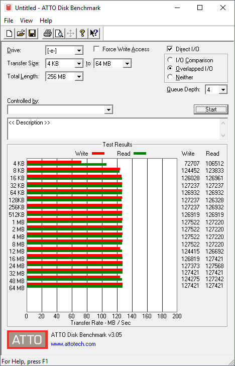Open the View menu

tap(26, 21)
